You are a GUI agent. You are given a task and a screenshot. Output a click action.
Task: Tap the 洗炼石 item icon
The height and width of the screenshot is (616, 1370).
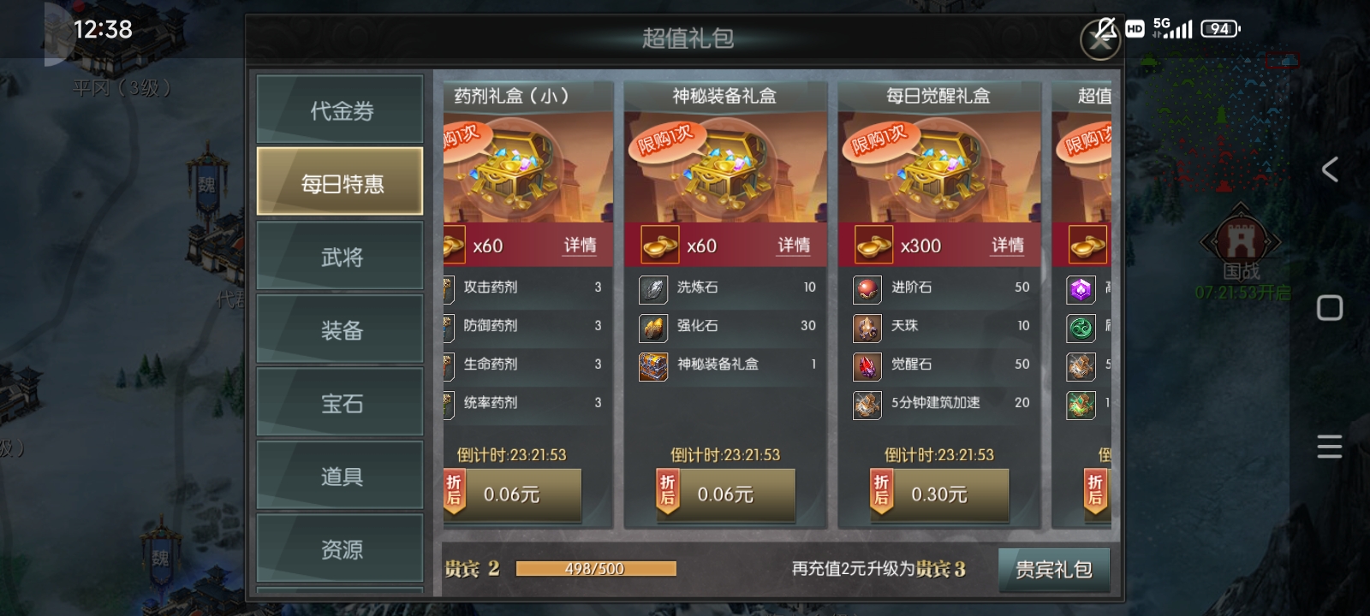653,288
